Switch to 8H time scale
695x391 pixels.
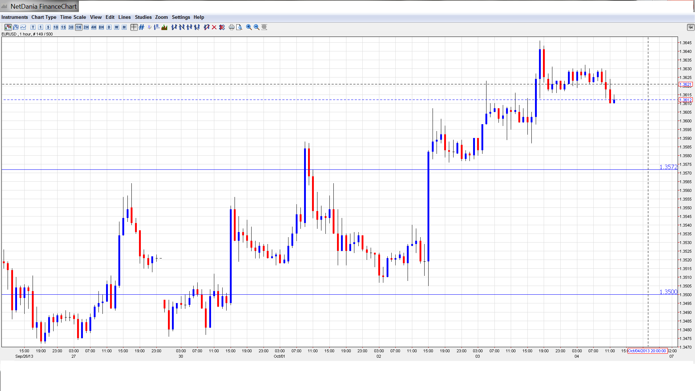[101, 27]
